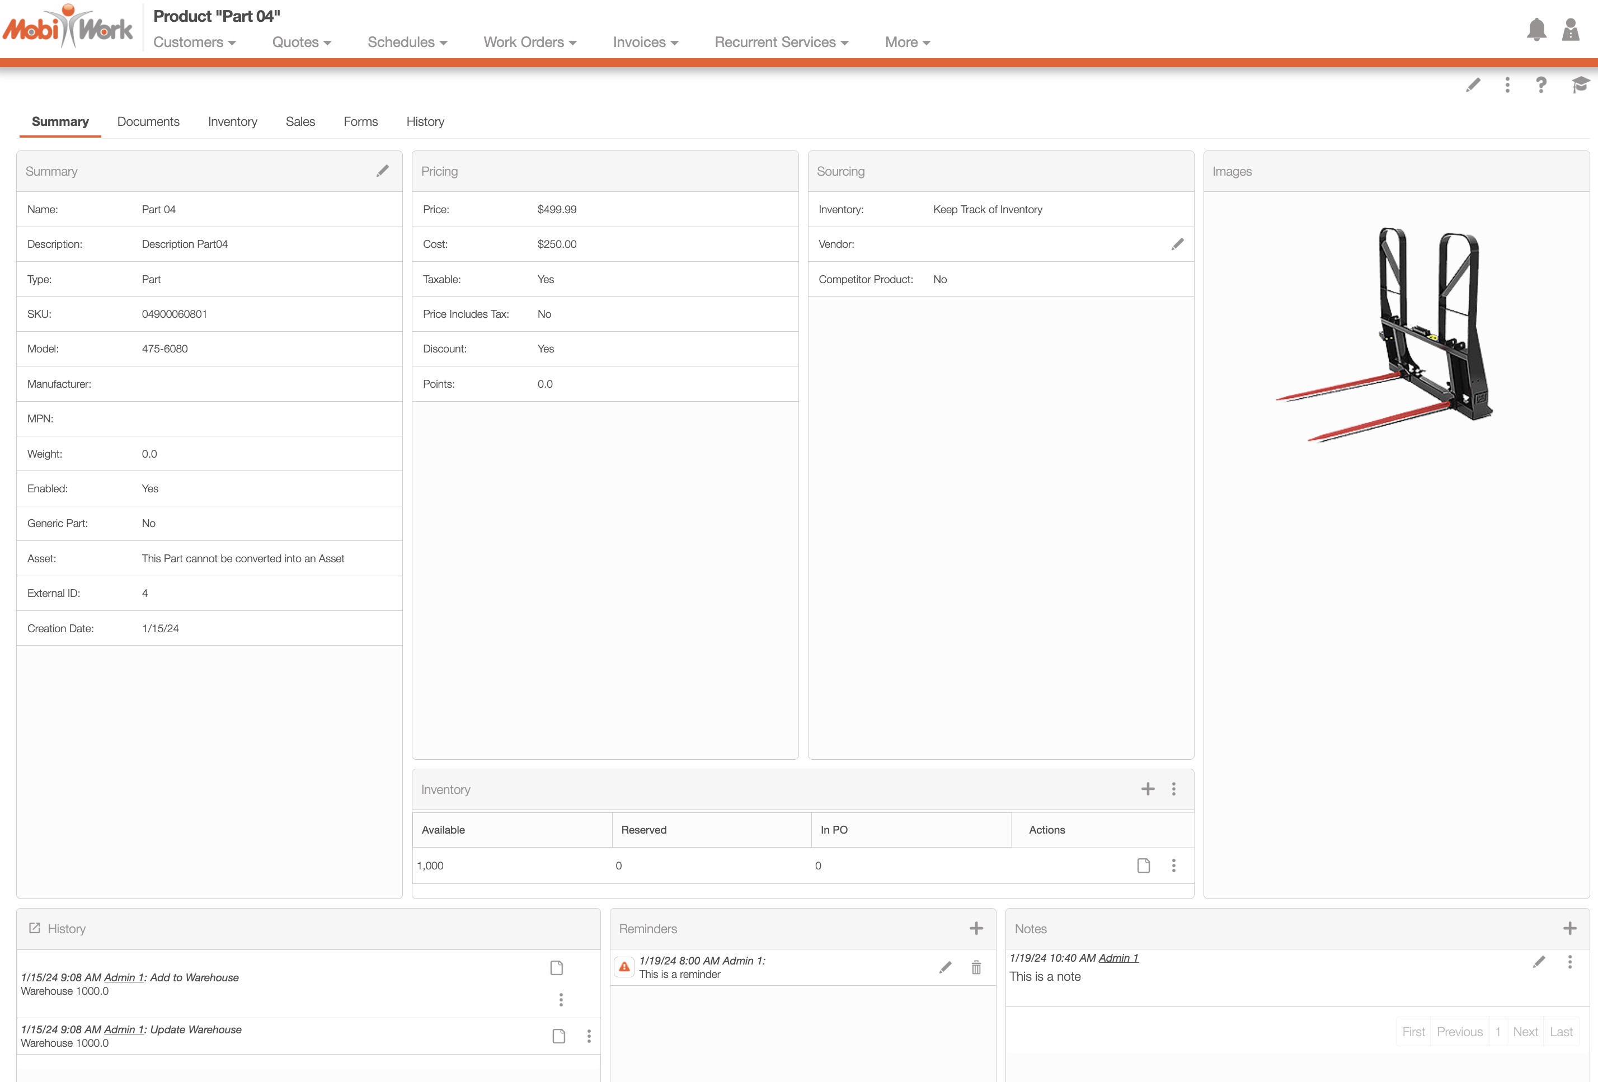Viewport: 1598px width, 1082px height.
Task: Open the More dropdown menu
Action: 907,43
